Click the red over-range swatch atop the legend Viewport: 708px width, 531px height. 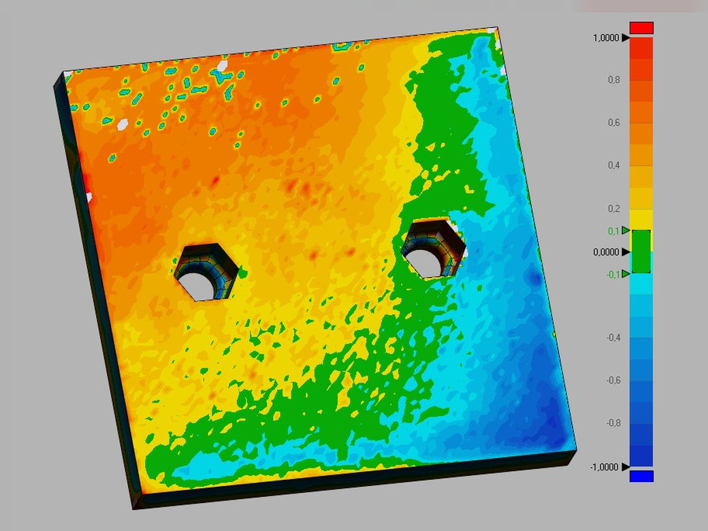[x=641, y=28]
